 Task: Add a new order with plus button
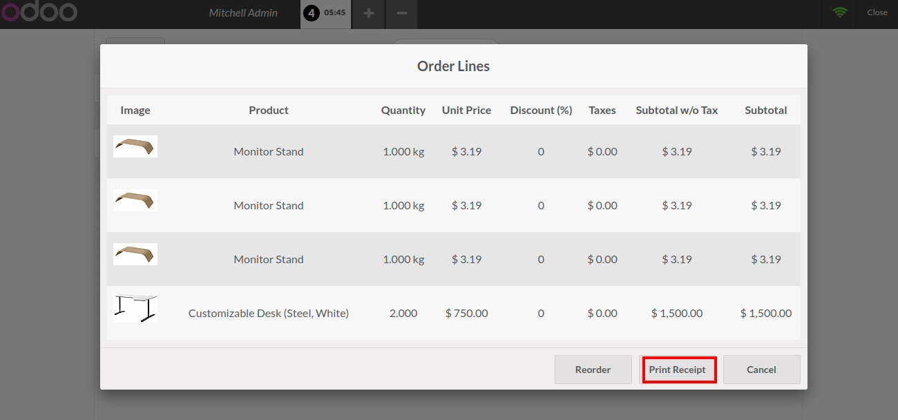pyautogui.click(x=369, y=13)
